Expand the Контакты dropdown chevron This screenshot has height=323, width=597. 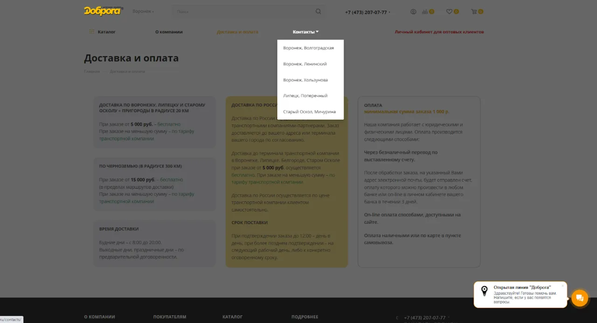317,31
